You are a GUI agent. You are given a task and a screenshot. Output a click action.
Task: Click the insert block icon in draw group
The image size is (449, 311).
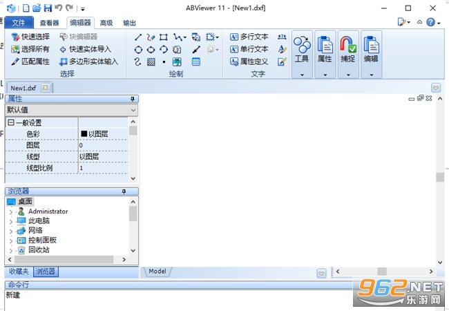click(x=196, y=37)
